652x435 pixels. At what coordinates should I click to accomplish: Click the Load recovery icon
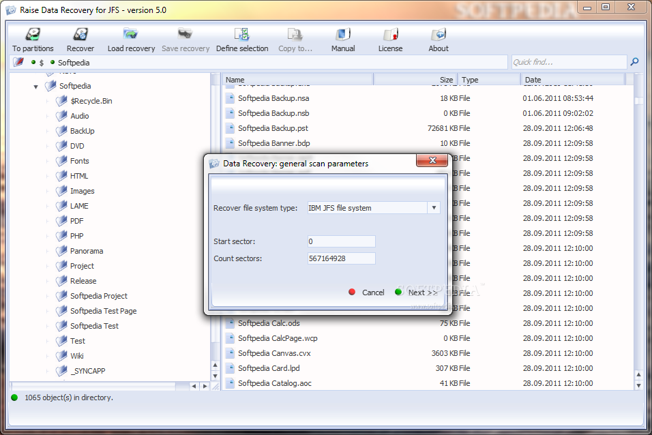pyautogui.click(x=130, y=35)
